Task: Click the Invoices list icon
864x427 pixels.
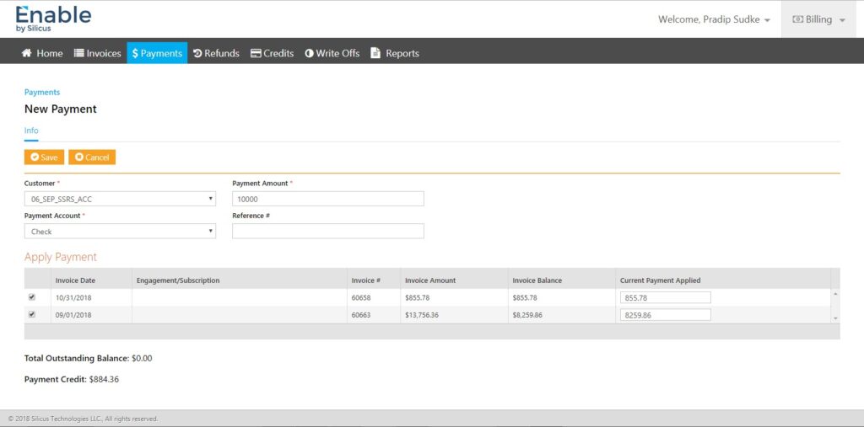Action: tap(78, 53)
